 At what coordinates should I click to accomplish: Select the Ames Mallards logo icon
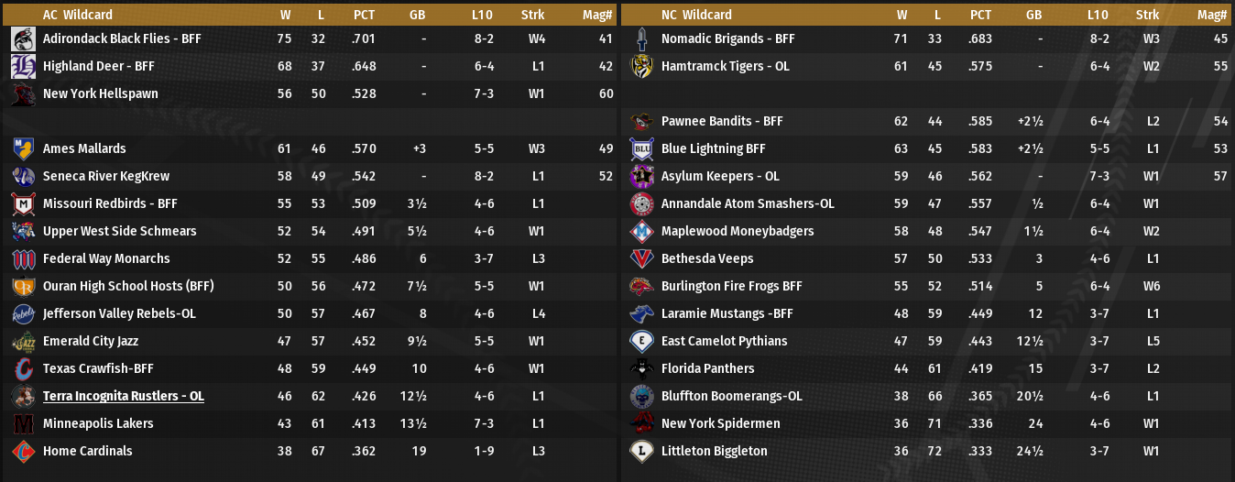click(x=23, y=148)
